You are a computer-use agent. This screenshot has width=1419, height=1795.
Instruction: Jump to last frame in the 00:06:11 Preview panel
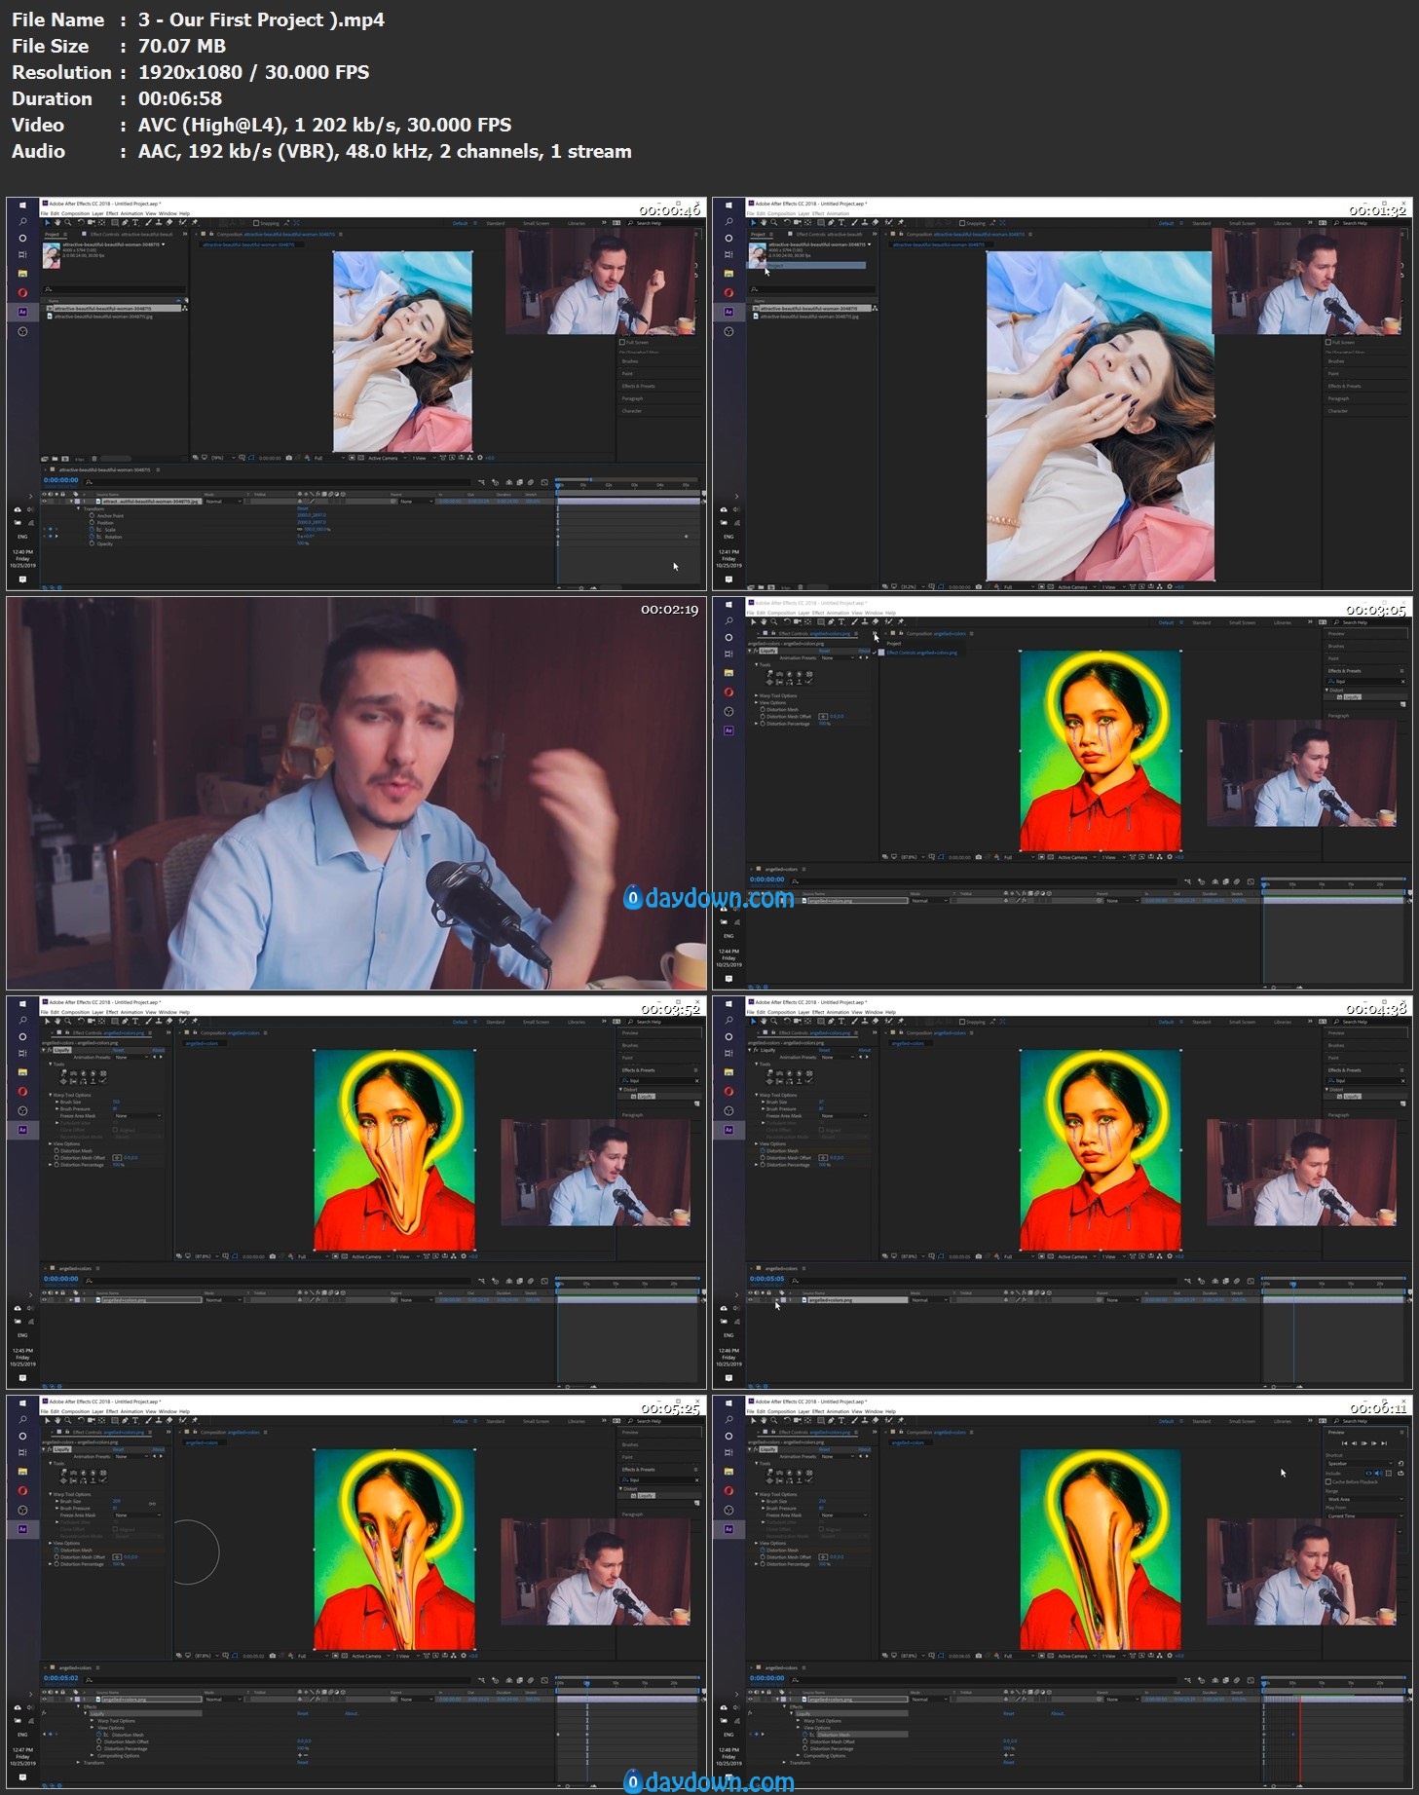[1384, 1443]
